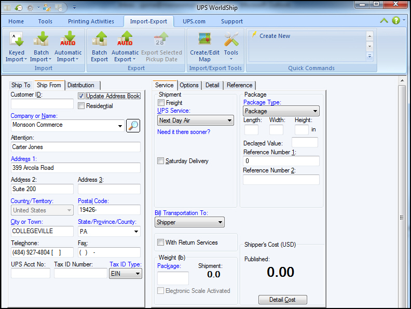Open the Detail tab
Screen dimensions: 411x309
212,85
